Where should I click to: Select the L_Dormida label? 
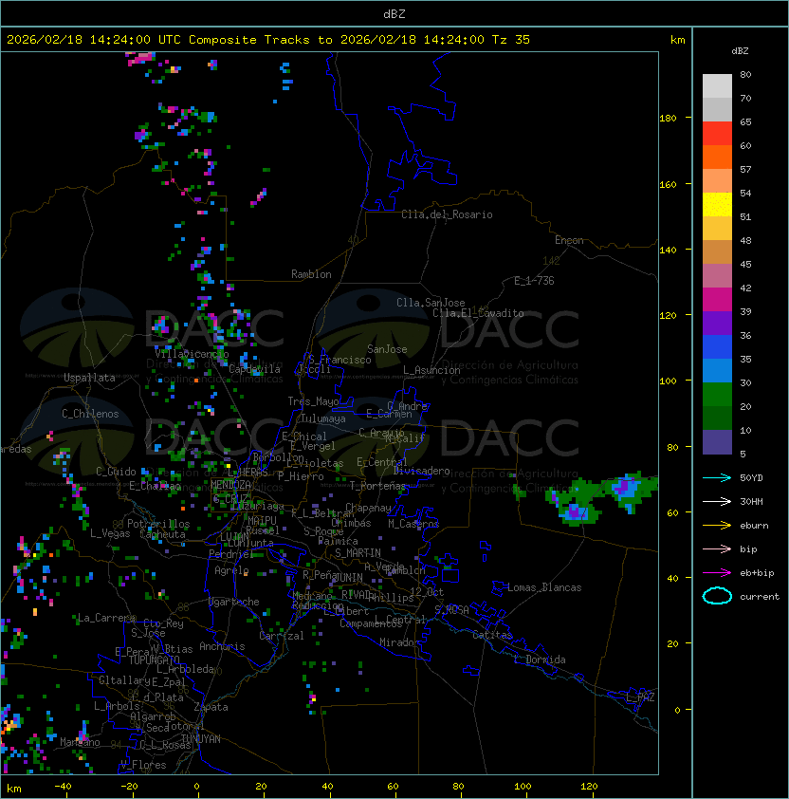540,660
